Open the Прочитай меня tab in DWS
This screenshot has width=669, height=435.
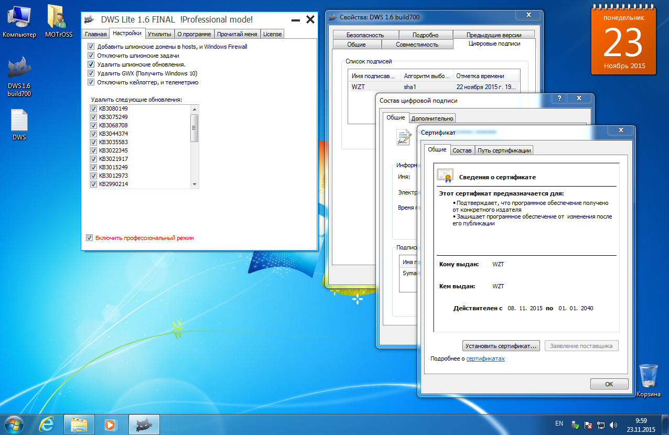tap(237, 34)
